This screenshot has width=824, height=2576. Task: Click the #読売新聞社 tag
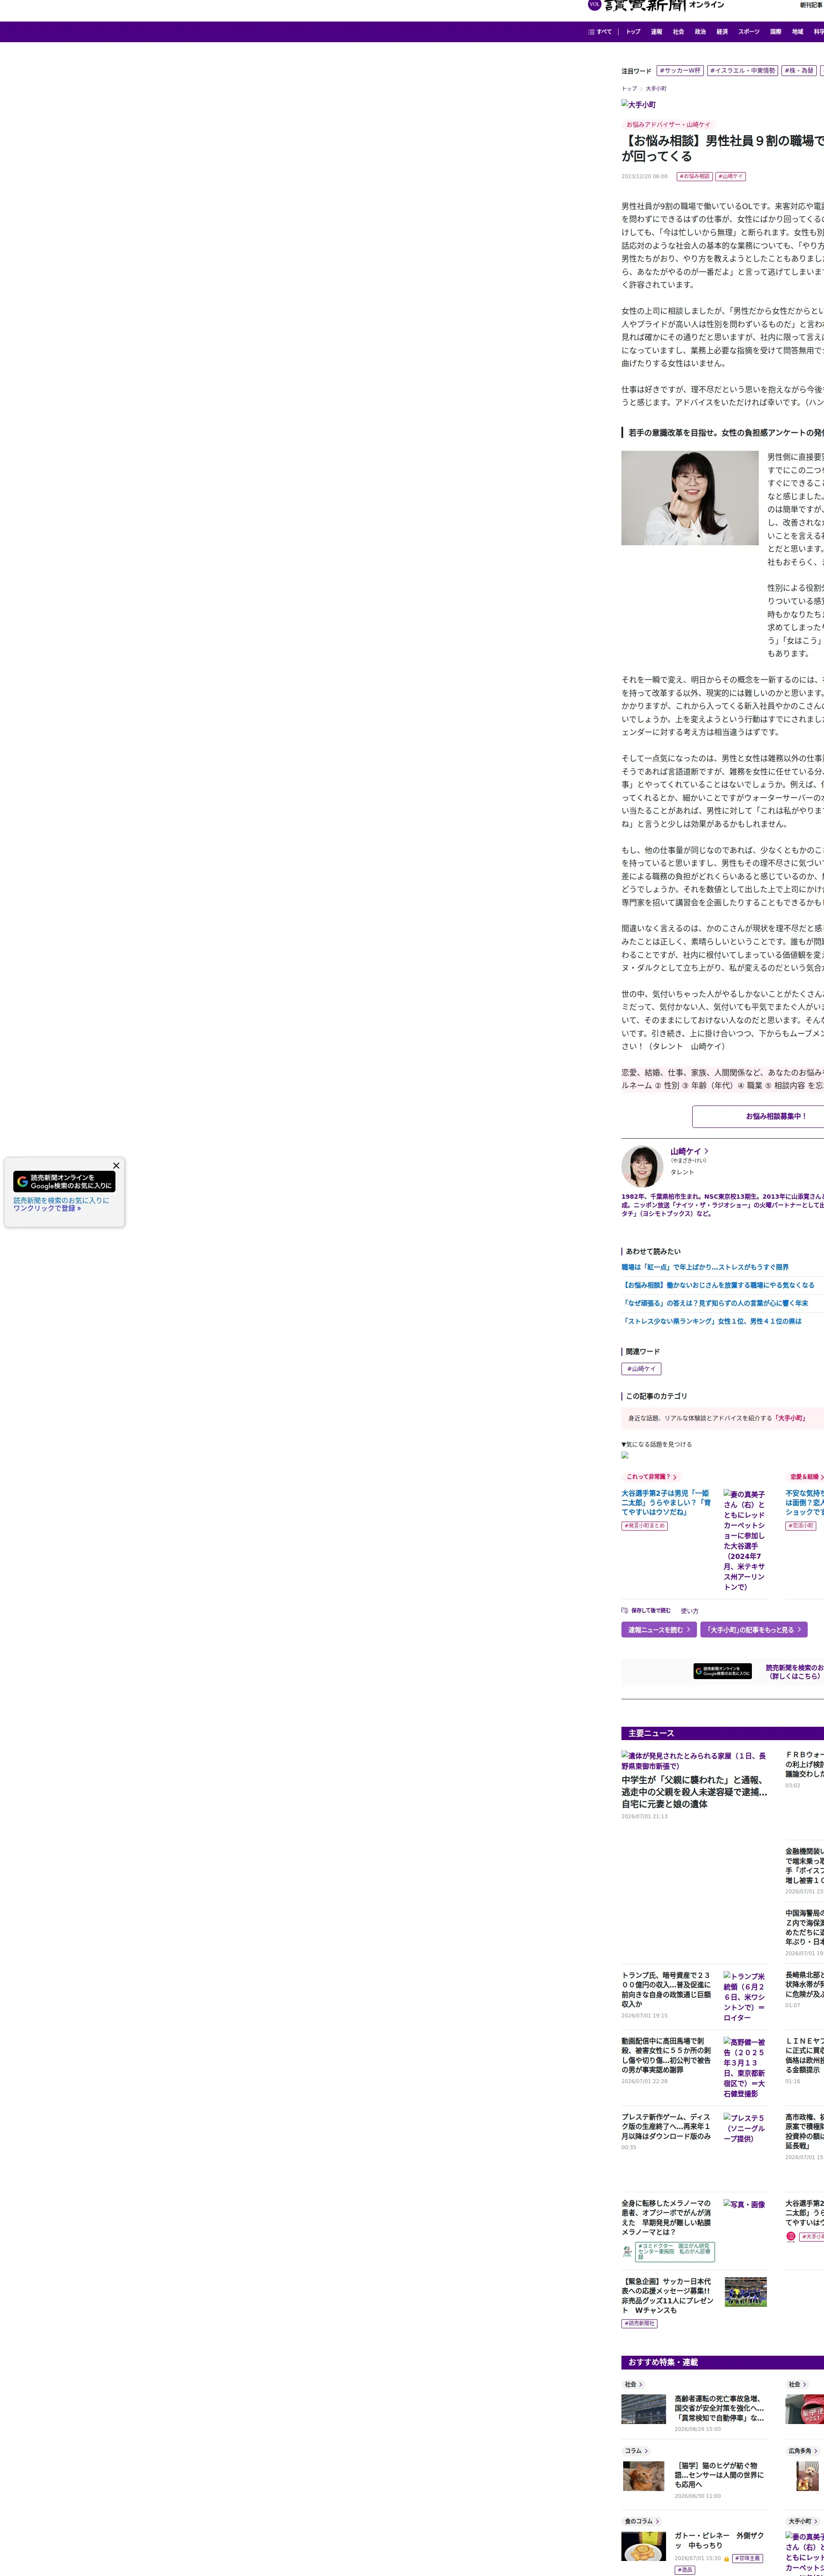pos(640,2324)
